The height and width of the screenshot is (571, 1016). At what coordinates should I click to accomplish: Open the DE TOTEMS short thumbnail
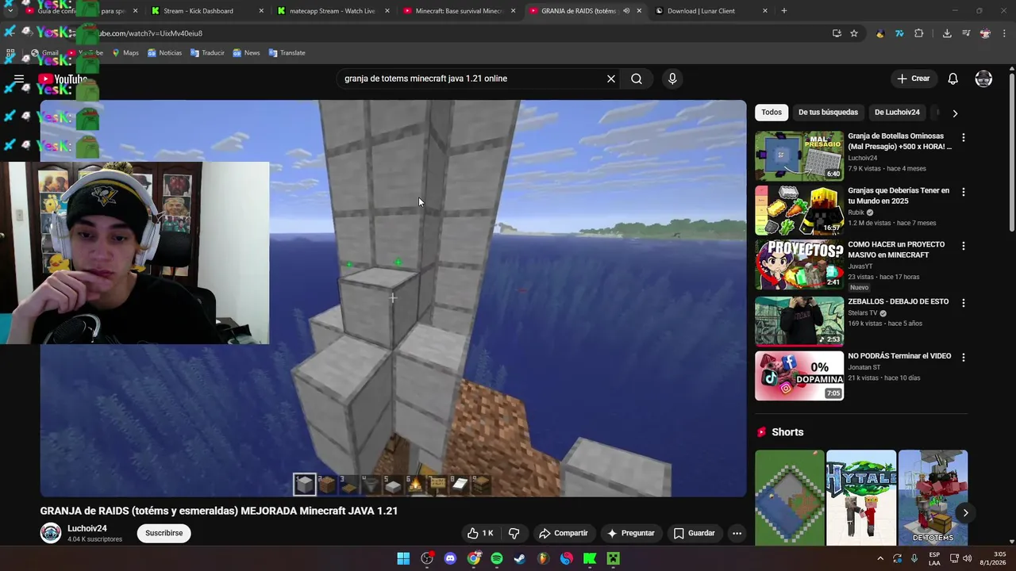coord(933,498)
